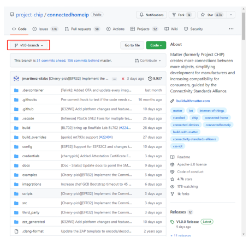Open the src folder name
Image resolution: width=249 pixels, height=243 pixels.
[25, 203]
